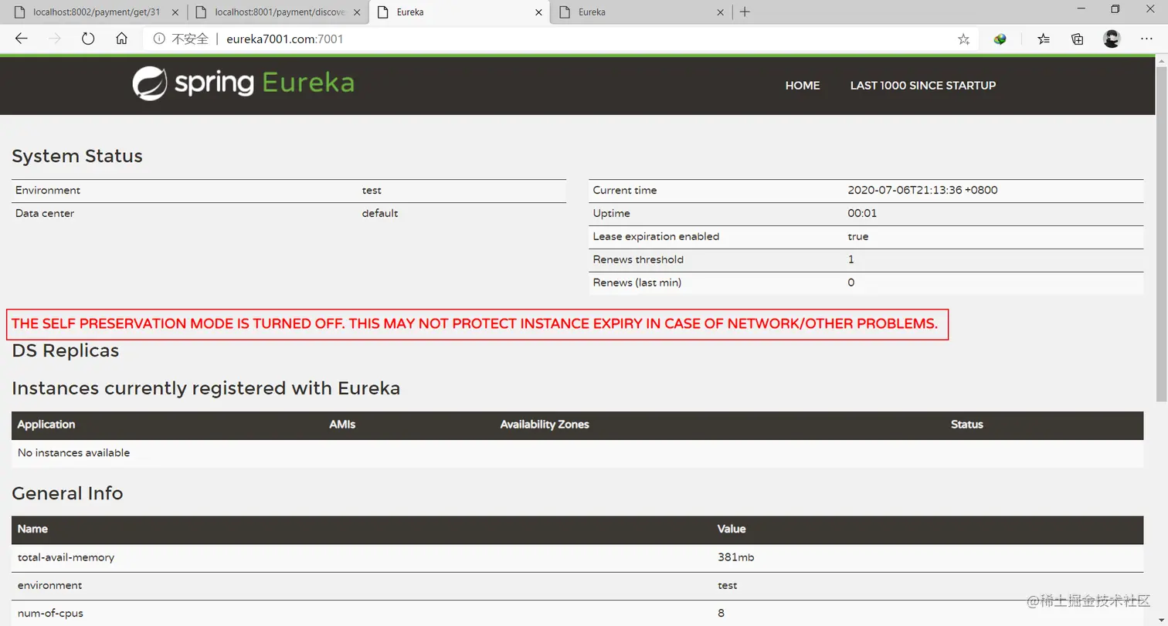
Task: Open the user profile avatar
Action: tap(1112, 39)
